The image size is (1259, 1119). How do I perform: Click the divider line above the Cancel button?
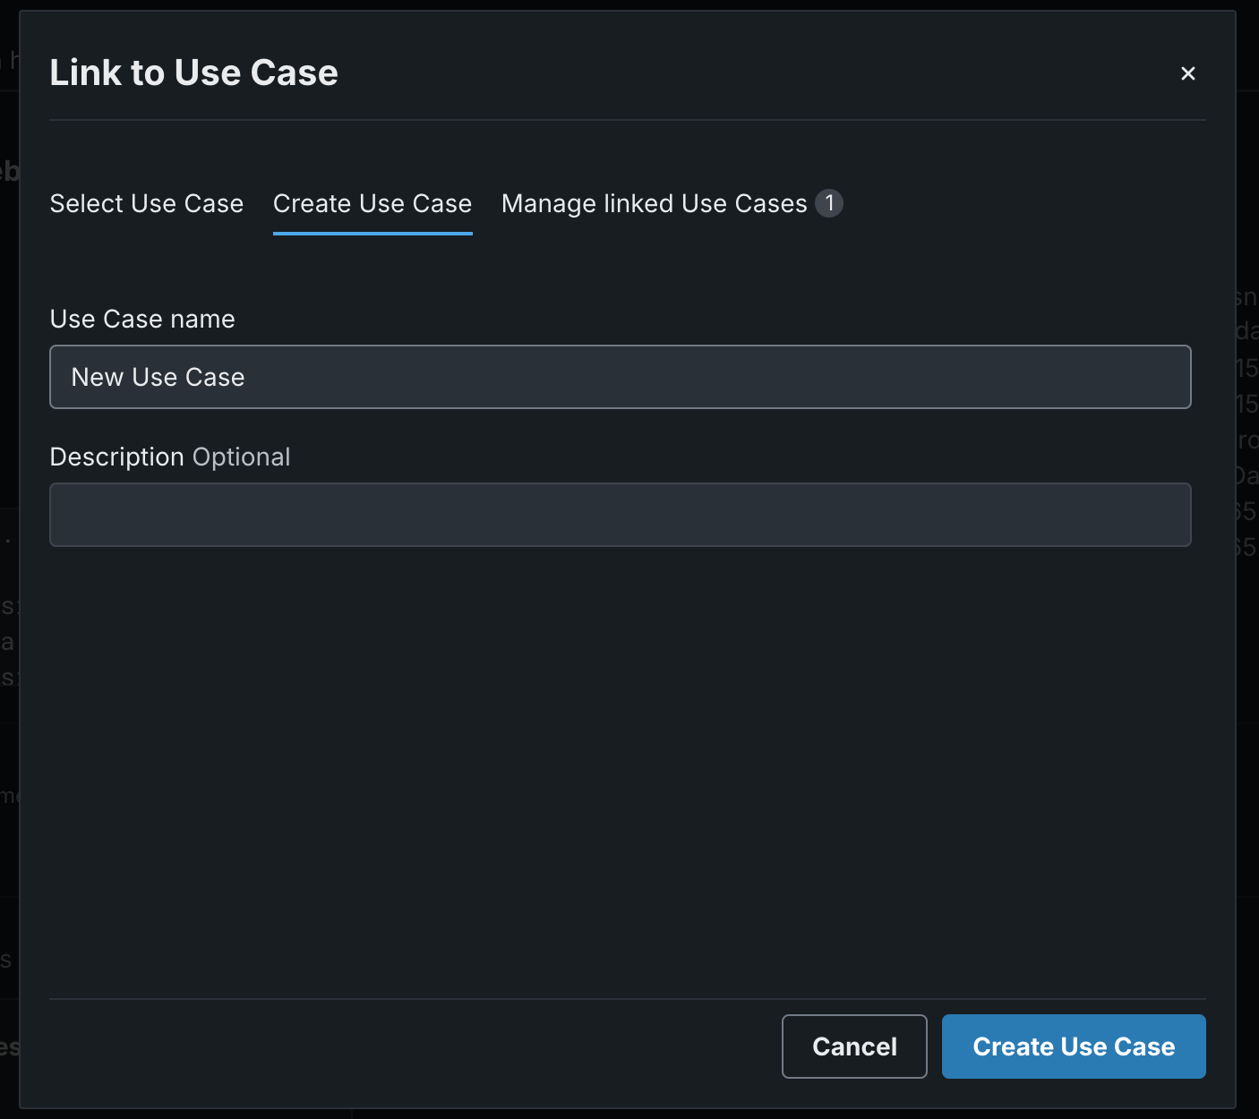pos(627,999)
